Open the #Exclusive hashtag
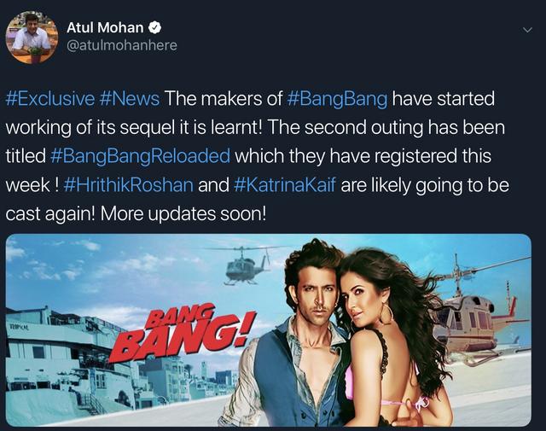 point(50,99)
